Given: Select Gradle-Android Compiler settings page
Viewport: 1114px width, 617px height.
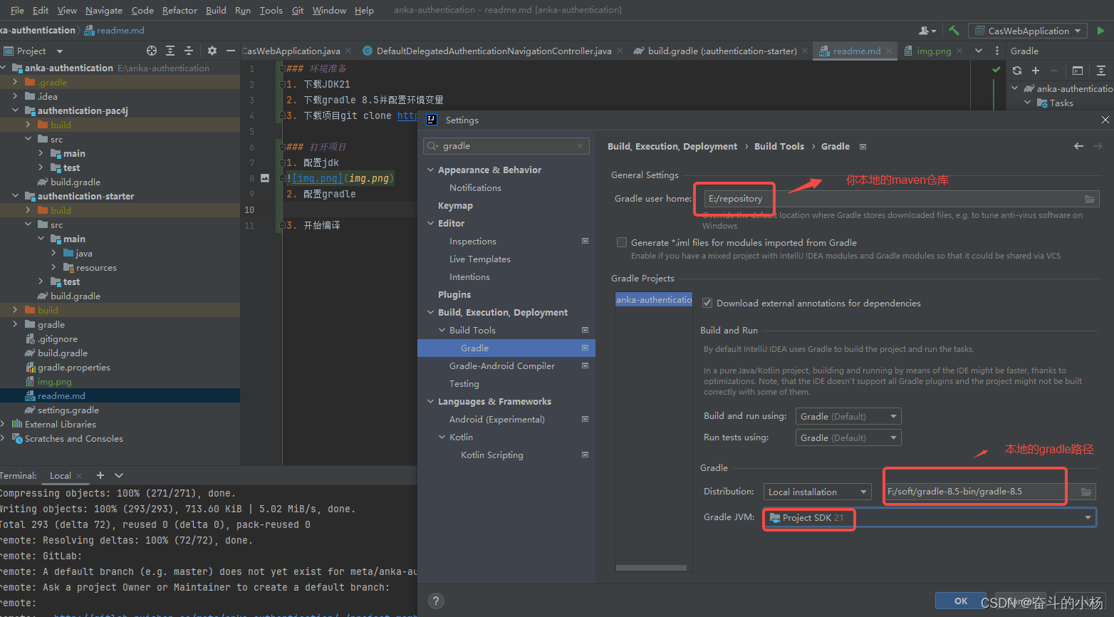Looking at the screenshot, I should point(501,365).
